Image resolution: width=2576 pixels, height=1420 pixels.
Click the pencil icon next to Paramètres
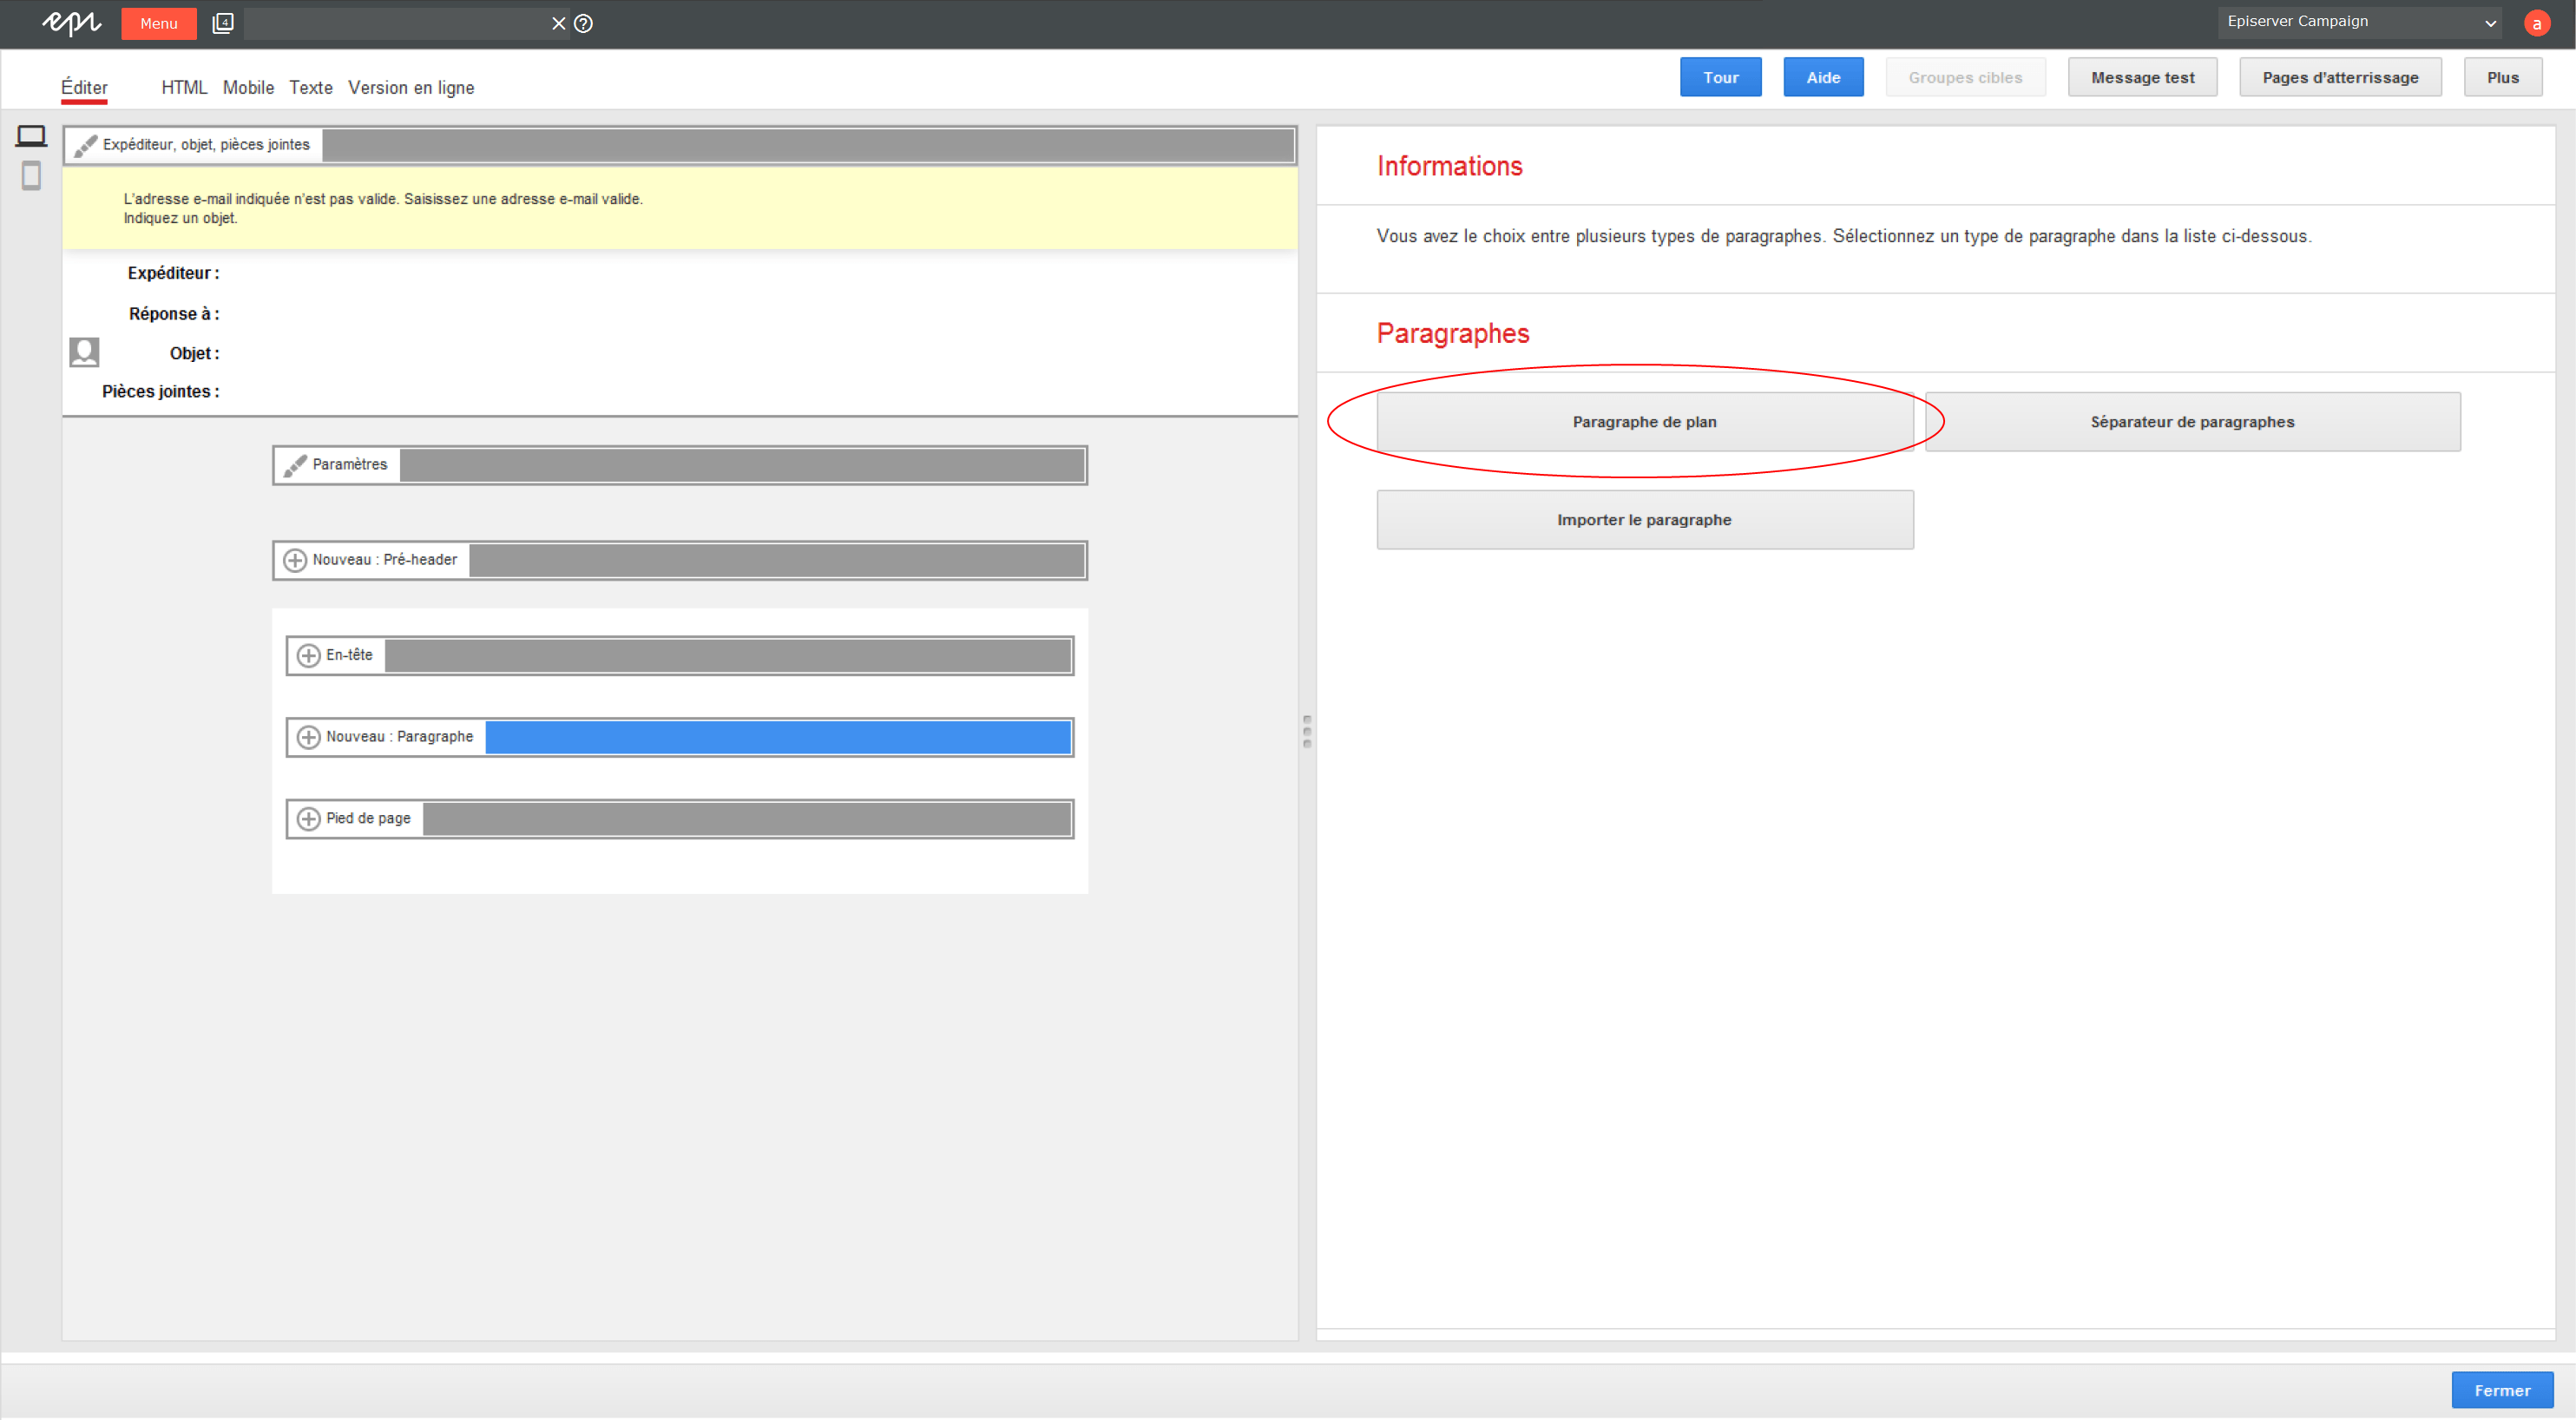(x=297, y=463)
